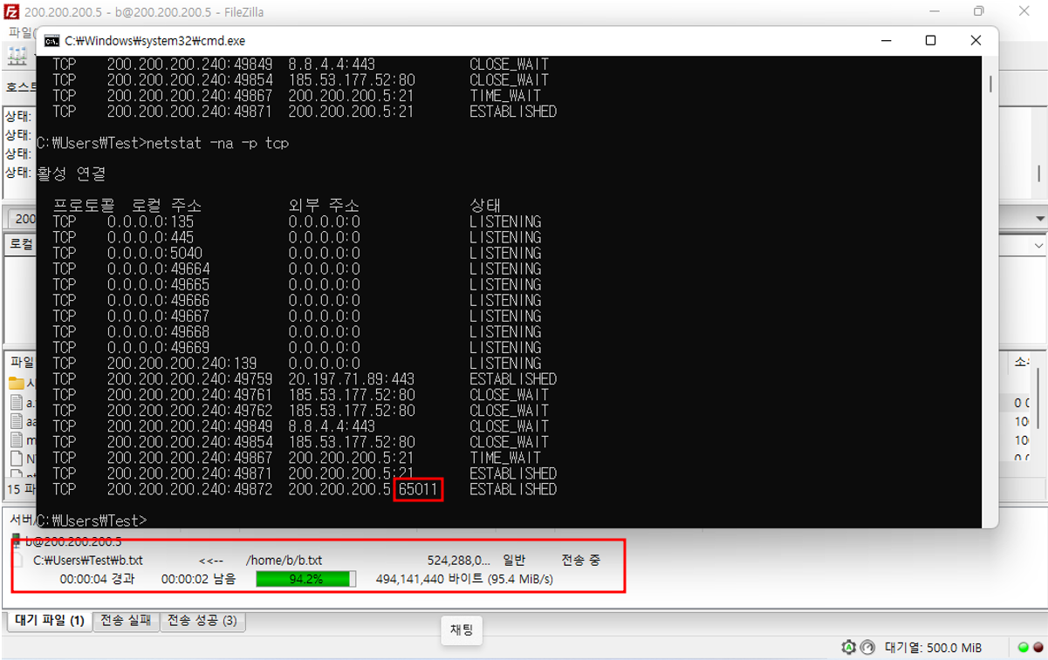Click the b.txt file icon in transfer queue
Viewport: 1048px width, 660px height.
click(17, 561)
